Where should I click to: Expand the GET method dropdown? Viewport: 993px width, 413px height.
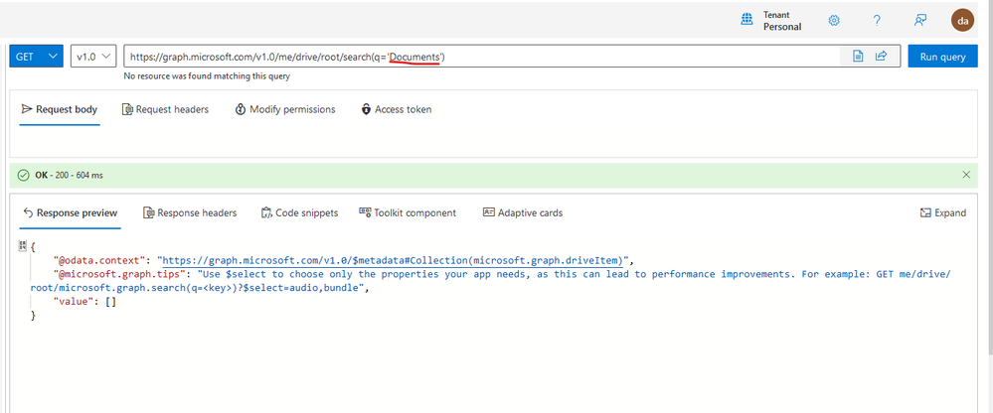pos(36,57)
